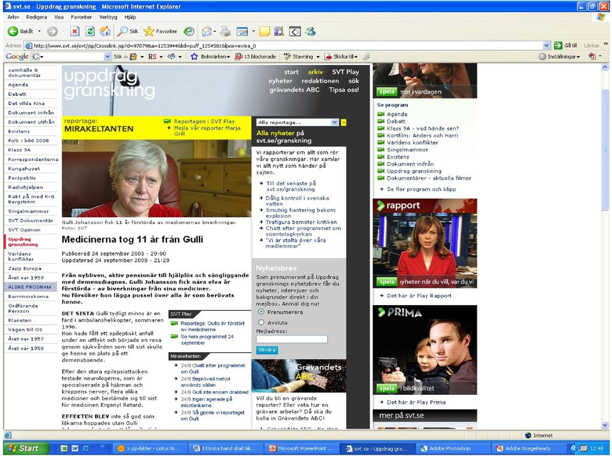Open the Verktyg menu
The width and height of the screenshot is (612, 456).
point(108,17)
